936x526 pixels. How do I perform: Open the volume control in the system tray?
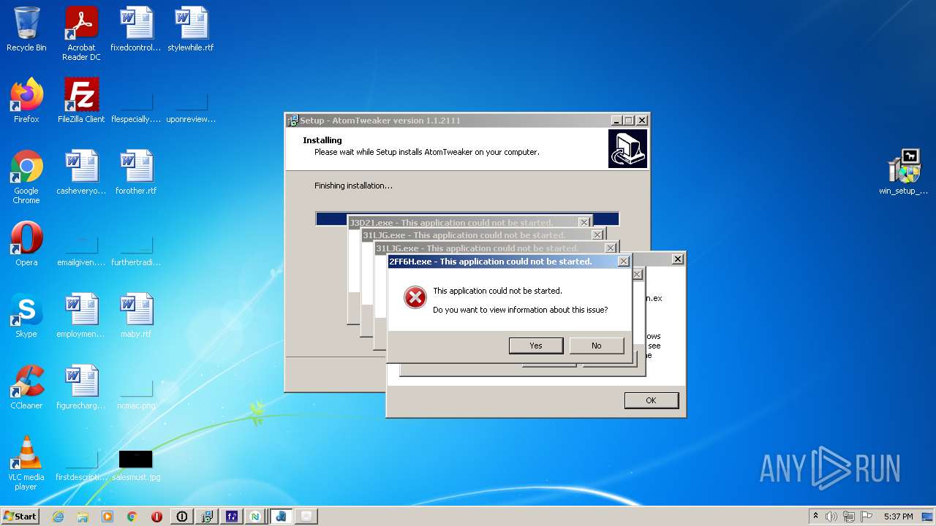tap(831, 517)
